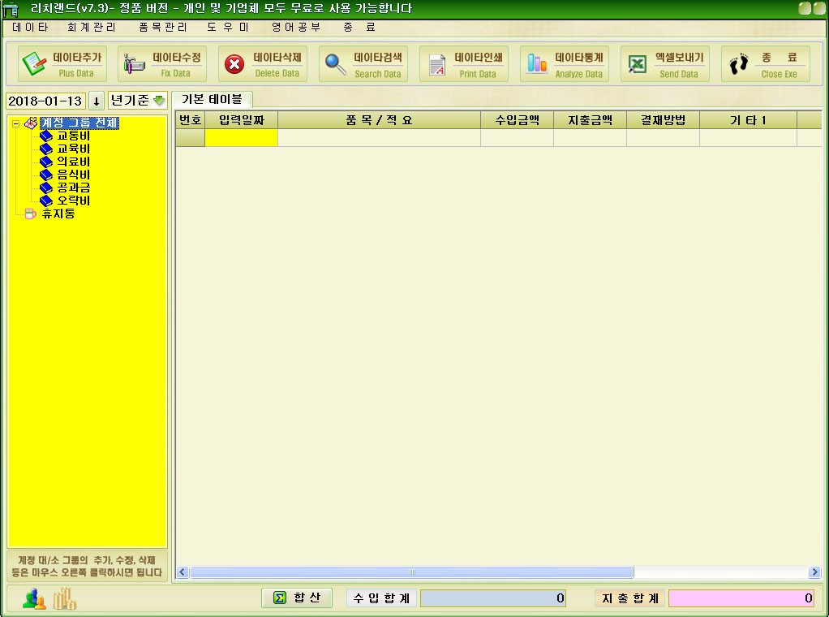Image resolution: width=829 pixels, height=617 pixels.
Task: Select 교통비 in the account tree
Action: point(73,136)
